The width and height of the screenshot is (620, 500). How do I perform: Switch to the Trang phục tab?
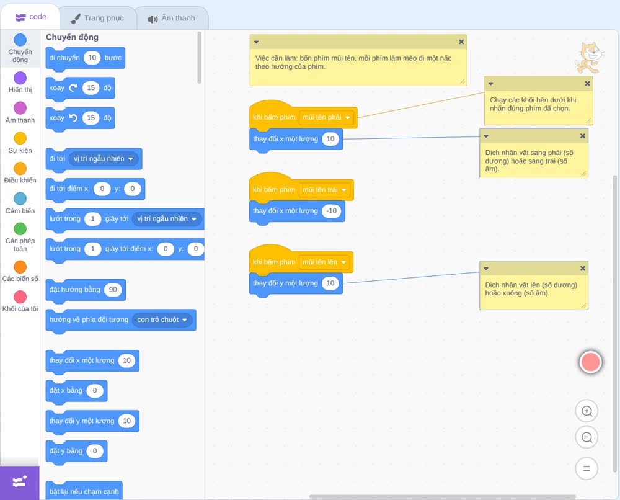coord(97,18)
